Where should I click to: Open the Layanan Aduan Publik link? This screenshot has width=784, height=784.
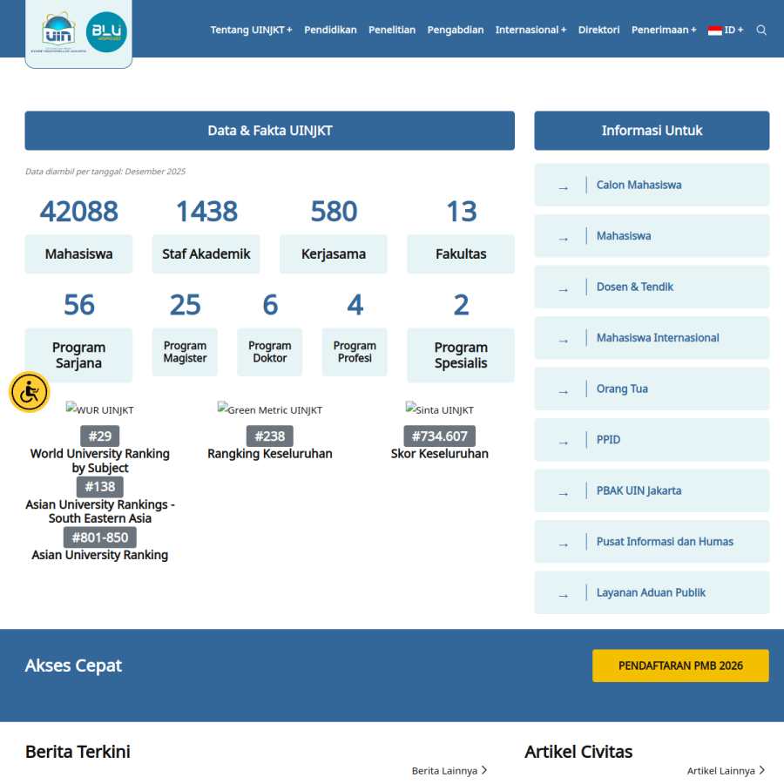point(651,593)
